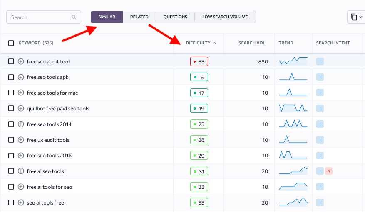Select the Low Search Volume tab
This screenshot has width=365, height=212.
(225, 17)
